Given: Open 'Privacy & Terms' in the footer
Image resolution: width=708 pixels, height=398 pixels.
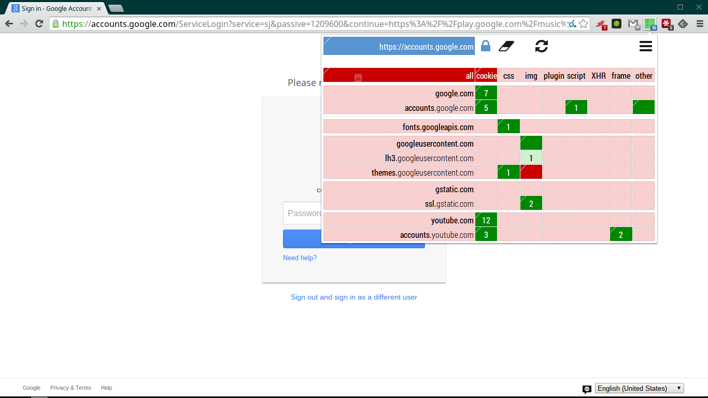Looking at the screenshot, I should [70, 388].
